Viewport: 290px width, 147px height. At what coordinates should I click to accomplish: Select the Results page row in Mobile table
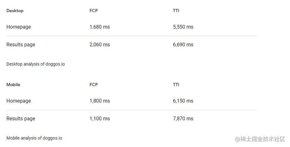click(21, 119)
